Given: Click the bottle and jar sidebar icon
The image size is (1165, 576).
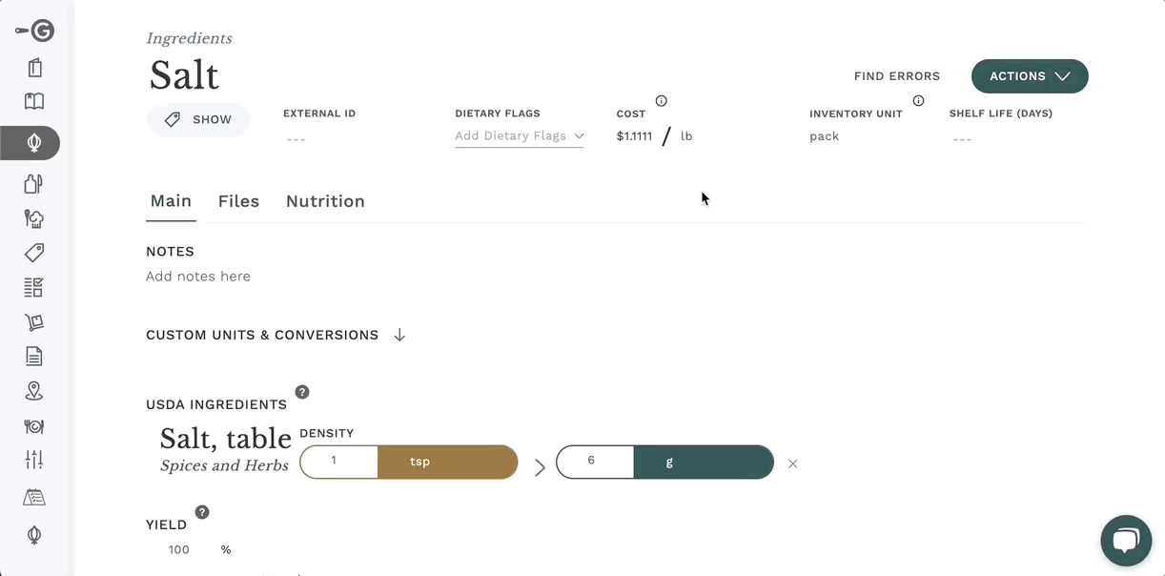Looking at the screenshot, I should coord(34,183).
